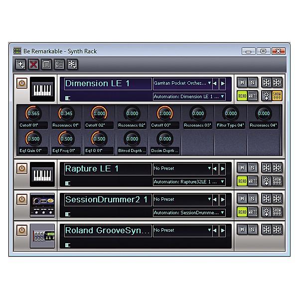
Task: Disable automation Read on Rapture LE 1
Action: tap(242, 181)
